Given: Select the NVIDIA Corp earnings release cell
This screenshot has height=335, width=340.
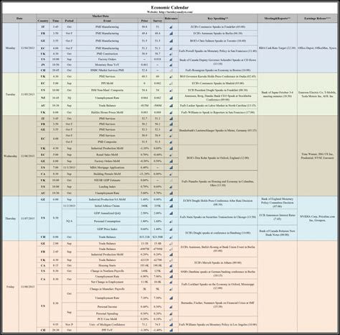Looking at the screenshot, I should 317,219.
